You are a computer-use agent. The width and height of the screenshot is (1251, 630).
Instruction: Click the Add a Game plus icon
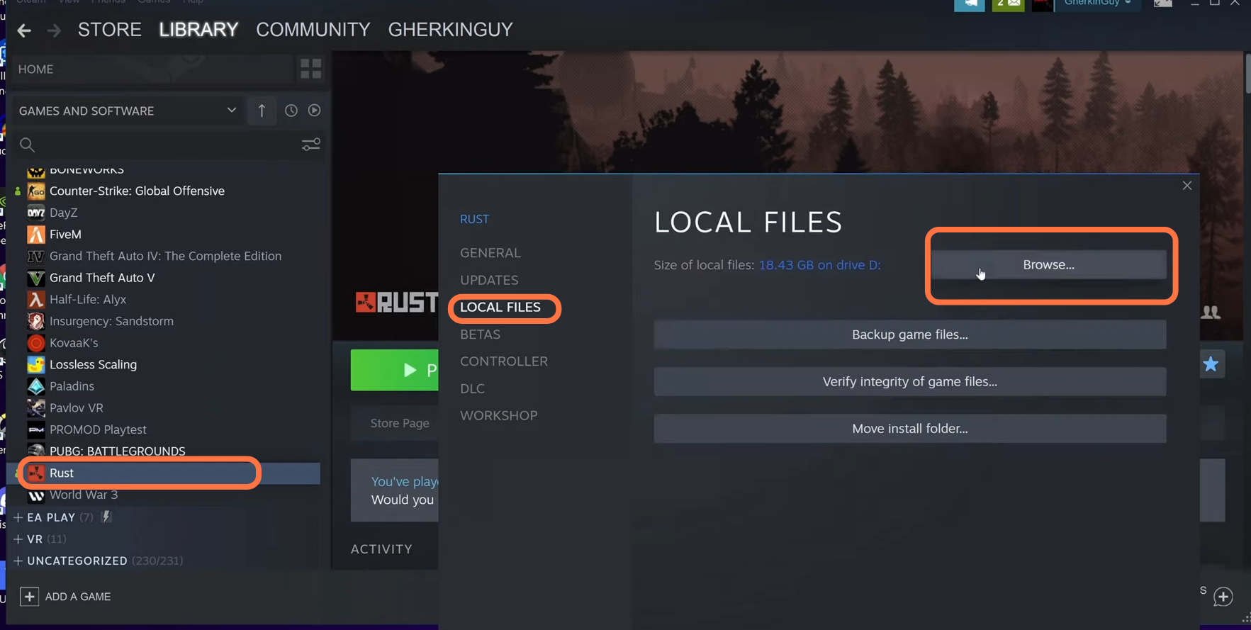tap(29, 597)
